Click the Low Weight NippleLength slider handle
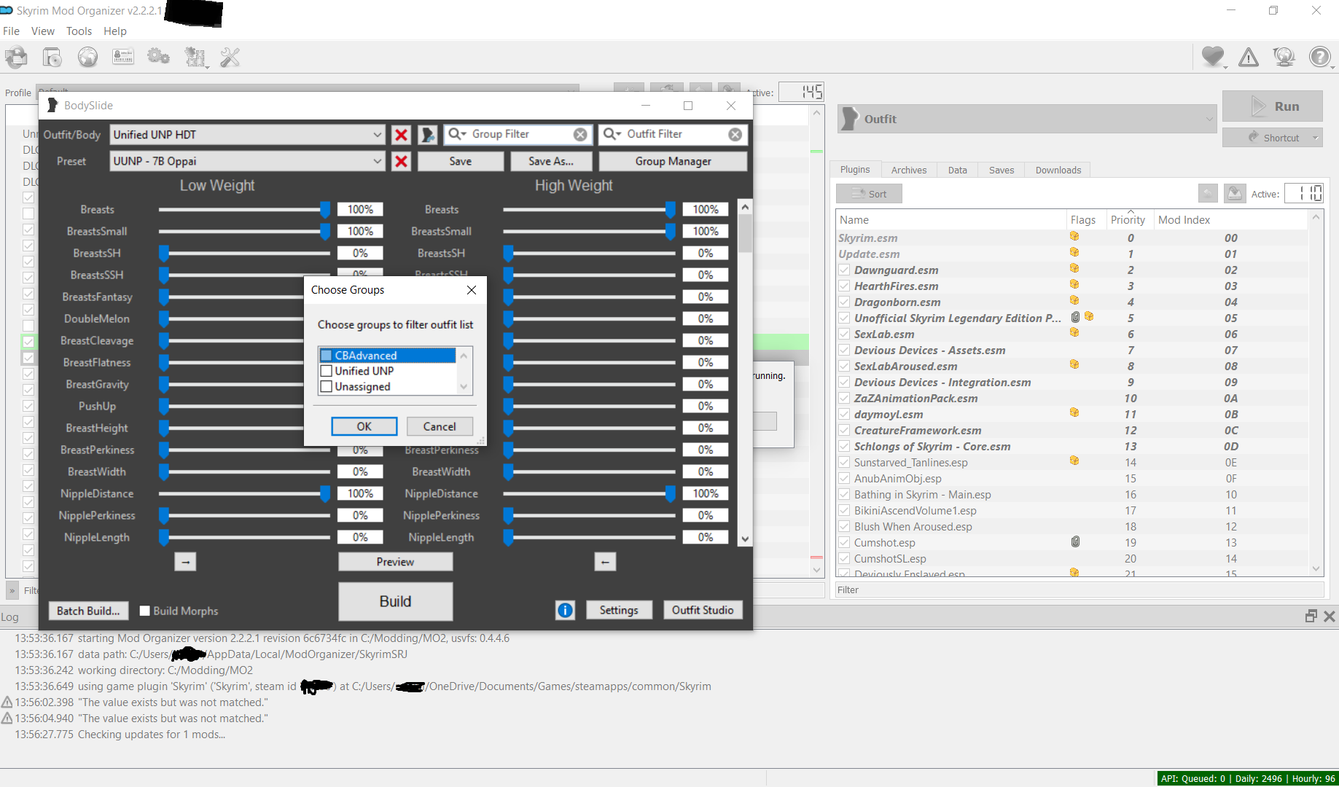The height and width of the screenshot is (787, 1339). point(164,537)
